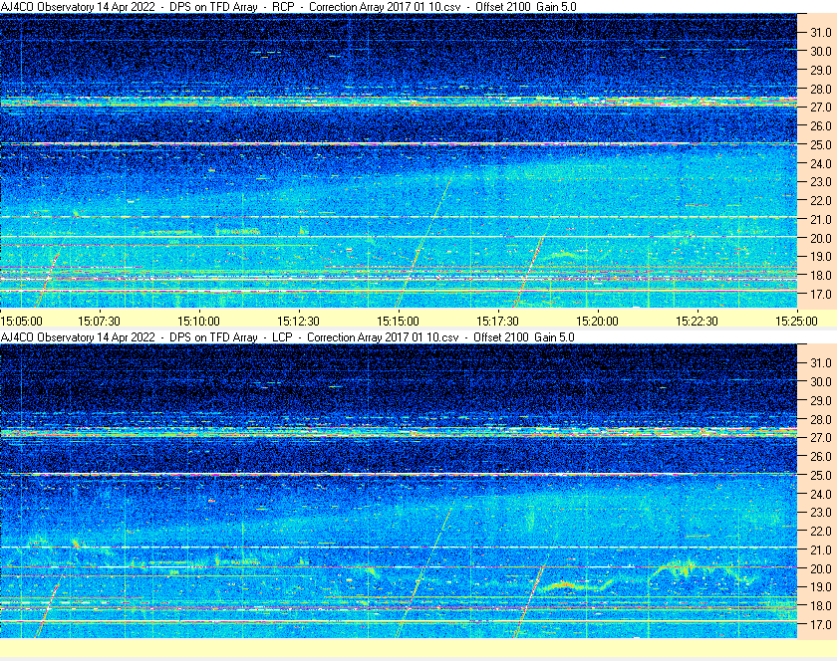Click the 31.0 frequency label in RCP panel
The width and height of the screenshot is (837, 661).
[x=821, y=33]
